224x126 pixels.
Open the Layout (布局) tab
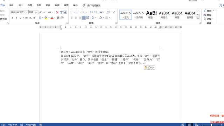(30, 6)
